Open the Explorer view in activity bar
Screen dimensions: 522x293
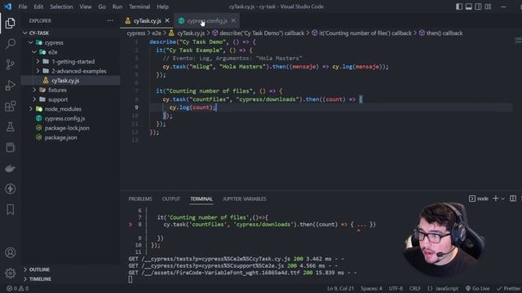[10, 24]
